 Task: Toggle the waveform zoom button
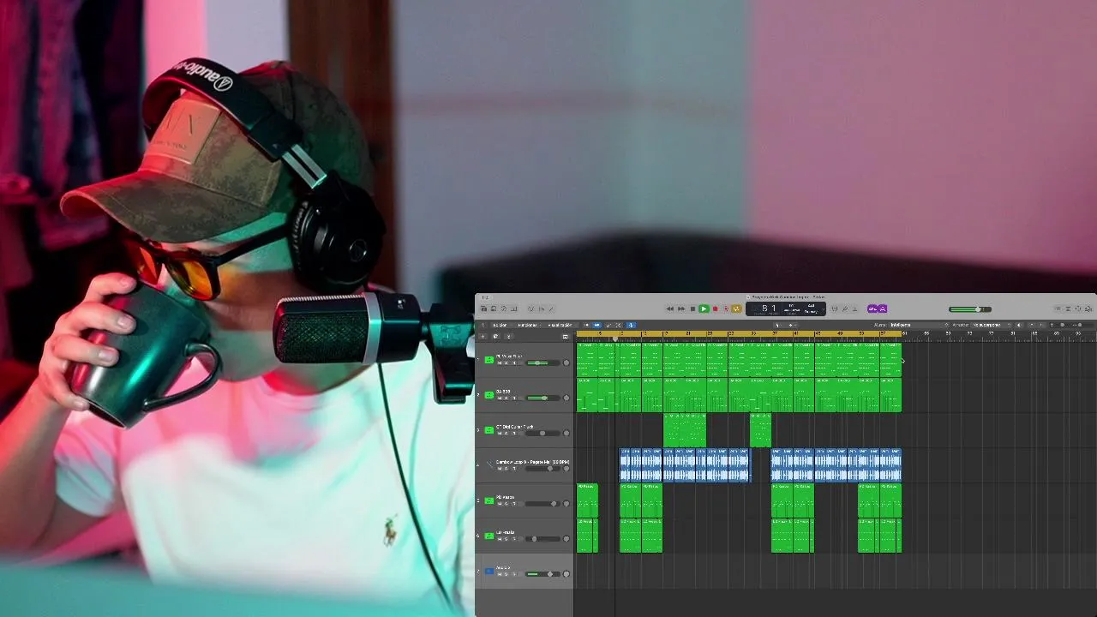(x=1019, y=325)
